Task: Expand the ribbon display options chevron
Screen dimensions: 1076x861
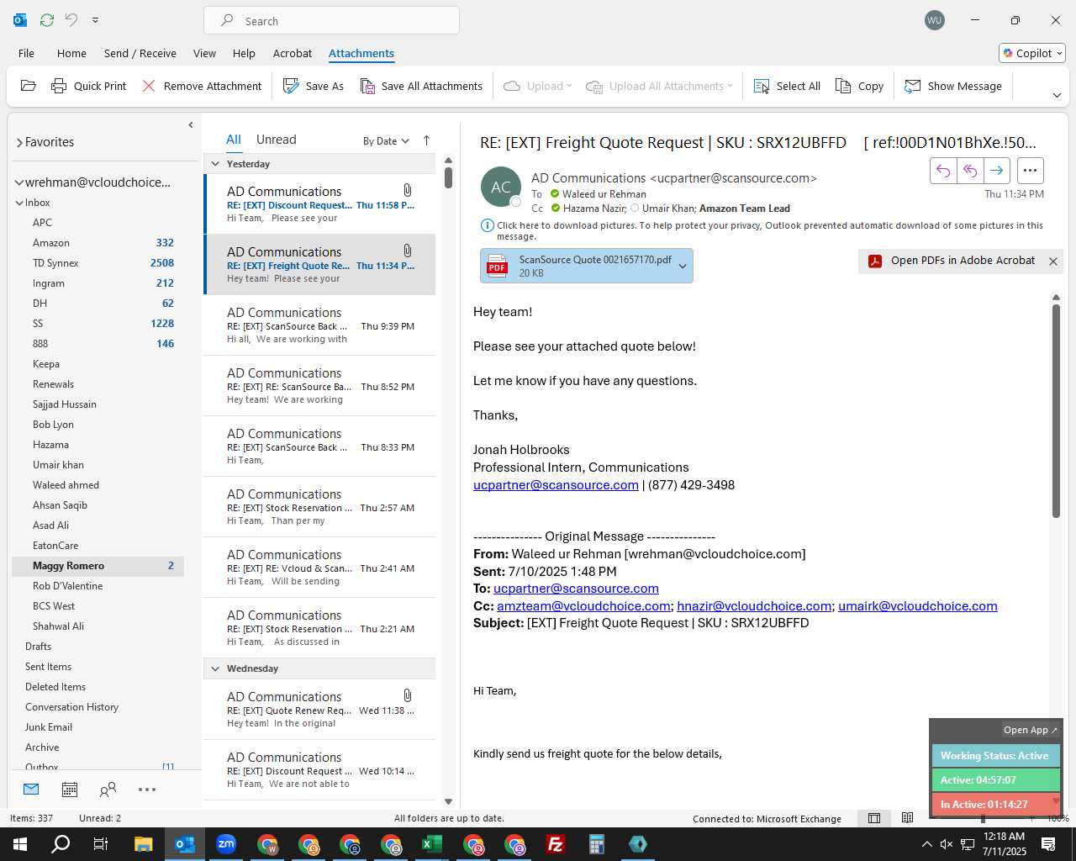Action: [1057, 95]
